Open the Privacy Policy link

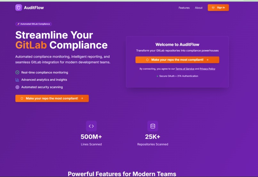point(207,69)
